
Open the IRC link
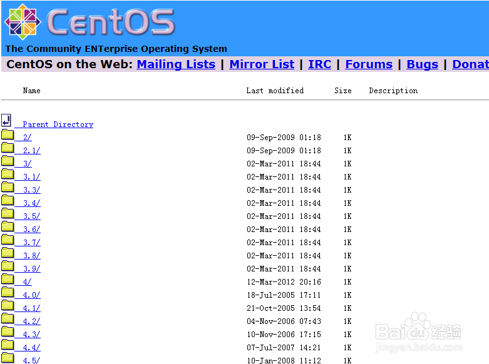pos(320,64)
